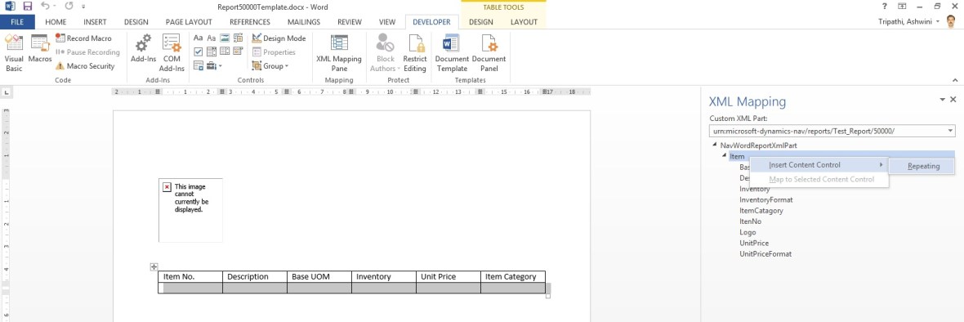Viewport: 964px width, 322px height.
Task: Switch to the HOME tab
Action: tap(56, 22)
